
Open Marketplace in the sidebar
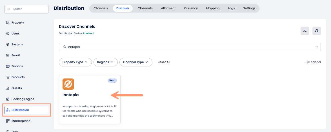[x=21, y=121]
